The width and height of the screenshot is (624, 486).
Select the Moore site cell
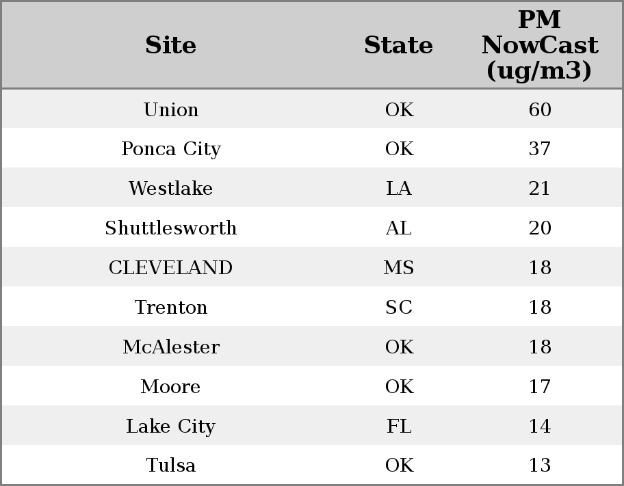tap(171, 386)
